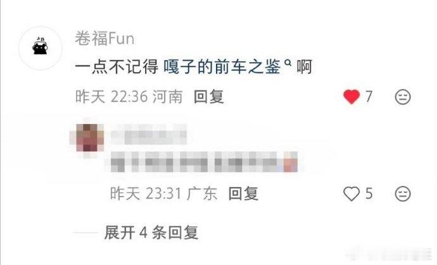Open the blurred replier's username

(x=149, y=135)
